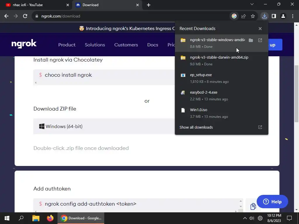Open a new browser tab
Viewport: 299px width, 224px height.
point(149,5)
